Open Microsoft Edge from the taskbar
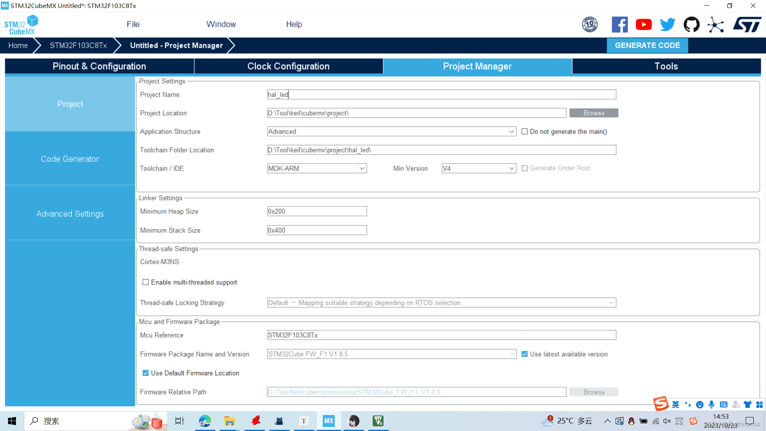Image resolution: width=766 pixels, height=431 pixels. pos(205,421)
